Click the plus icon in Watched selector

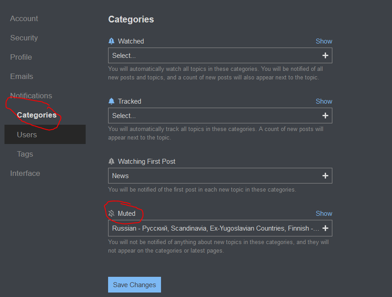click(x=325, y=56)
